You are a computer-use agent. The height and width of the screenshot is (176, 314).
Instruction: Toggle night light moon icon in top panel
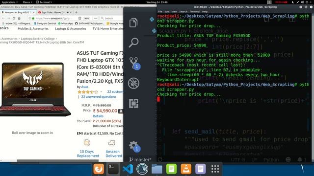[x=293, y=2]
